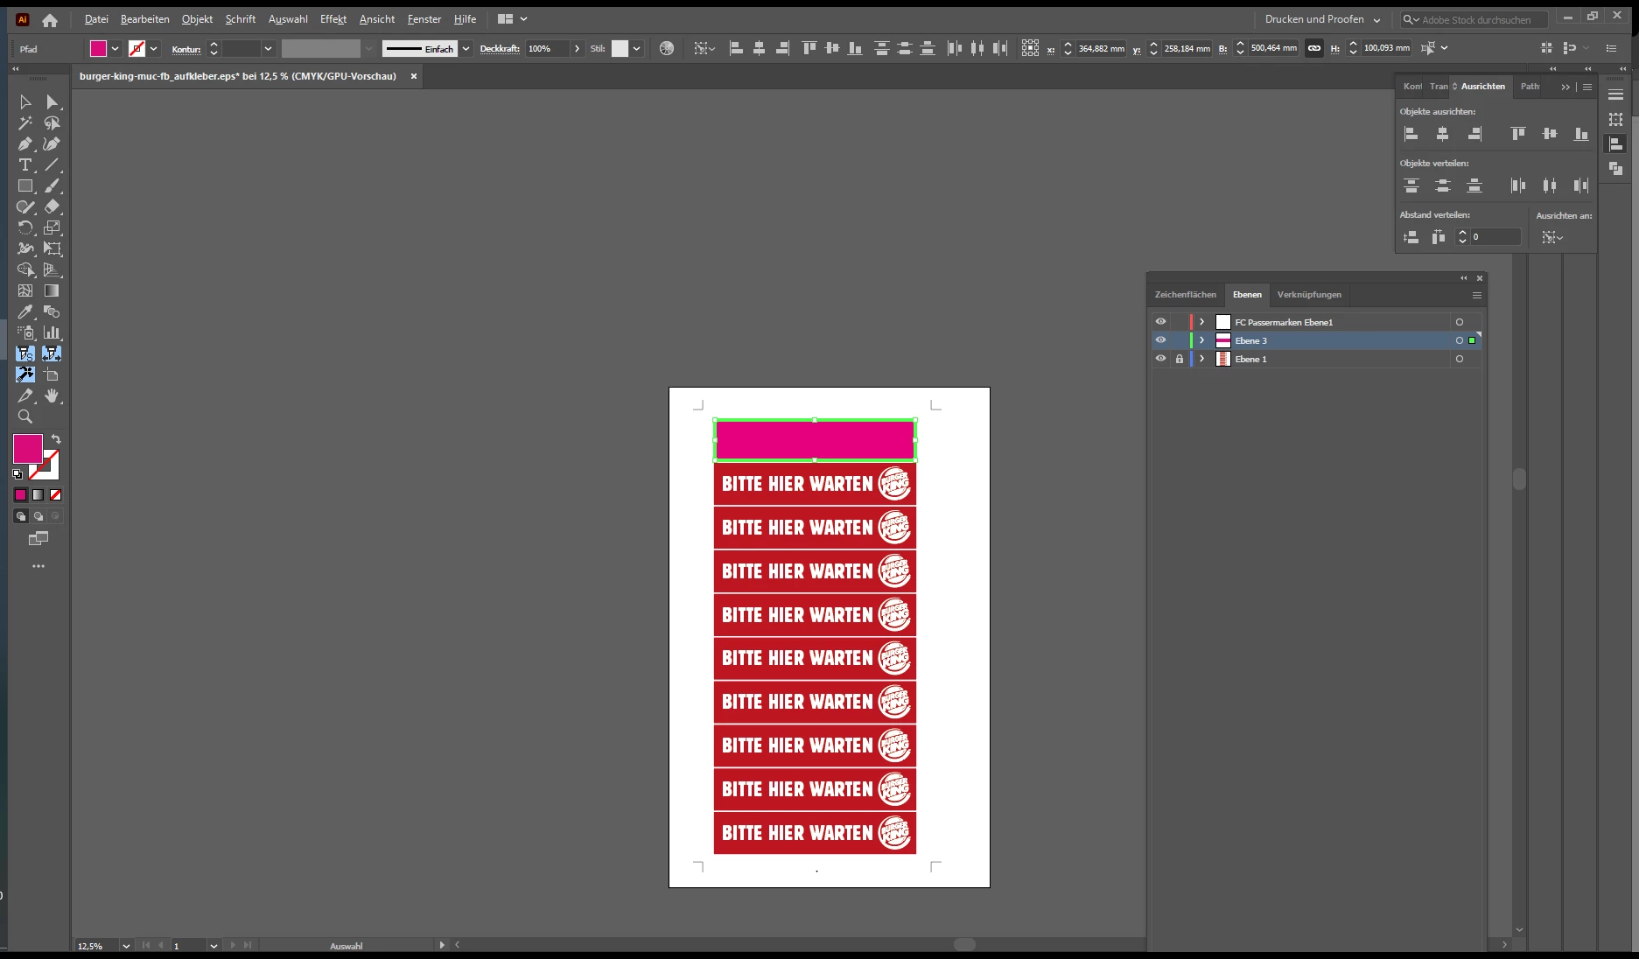Select the Free Transform tool
Screen dimensions: 1639x959
pos(52,249)
